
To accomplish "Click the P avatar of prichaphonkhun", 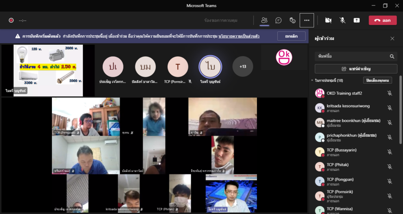I will [x=320, y=137].
